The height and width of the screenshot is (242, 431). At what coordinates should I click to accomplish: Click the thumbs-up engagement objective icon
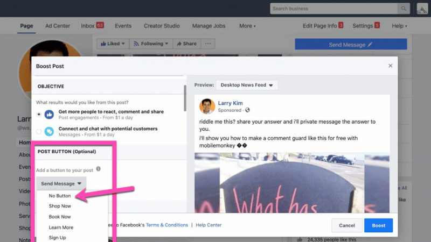[49, 115]
